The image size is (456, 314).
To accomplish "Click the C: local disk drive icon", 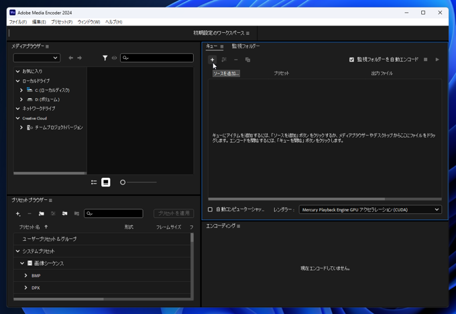I will click(x=30, y=90).
